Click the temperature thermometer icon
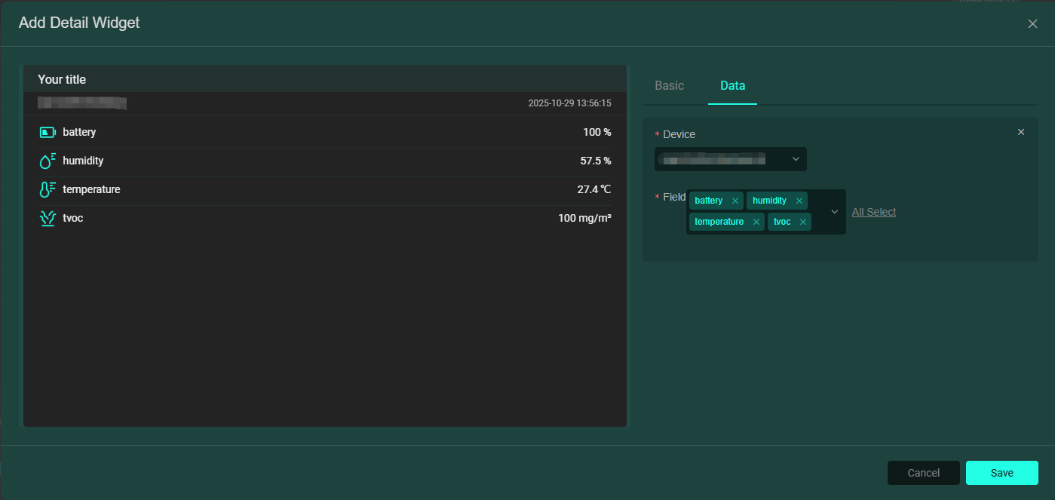1055x500 pixels. [x=48, y=189]
